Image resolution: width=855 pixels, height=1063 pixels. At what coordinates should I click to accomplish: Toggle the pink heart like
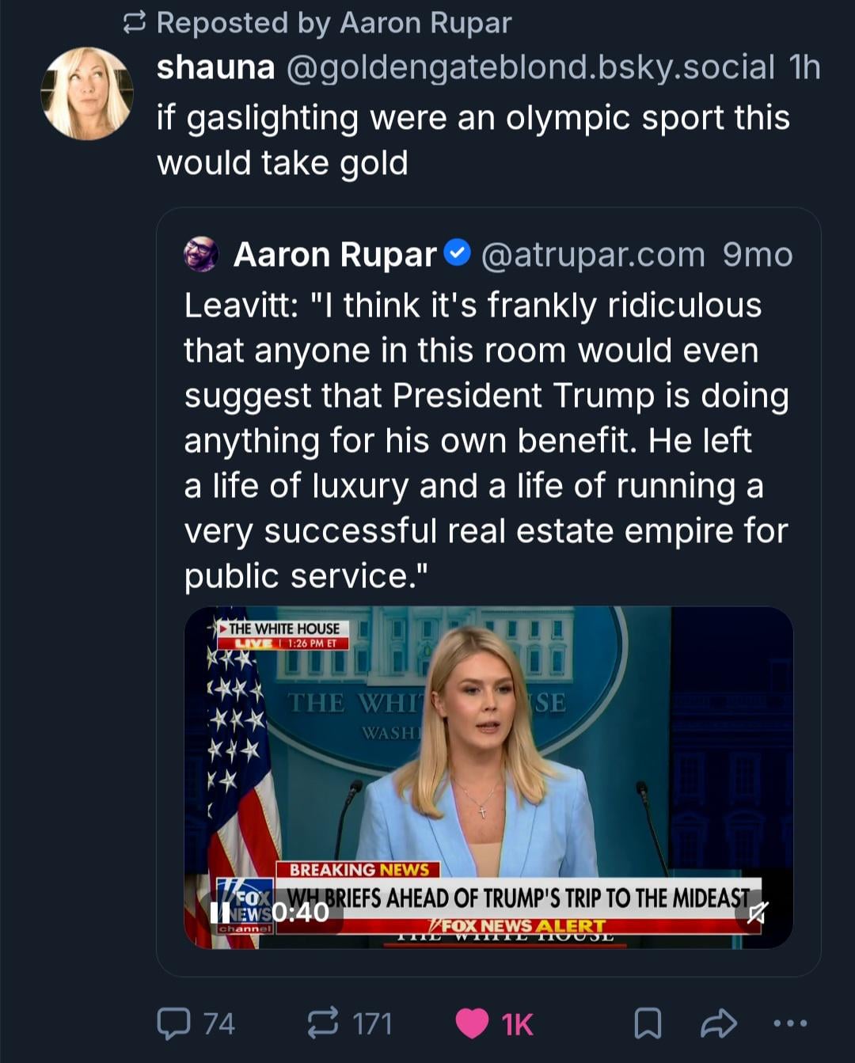click(473, 1023)
